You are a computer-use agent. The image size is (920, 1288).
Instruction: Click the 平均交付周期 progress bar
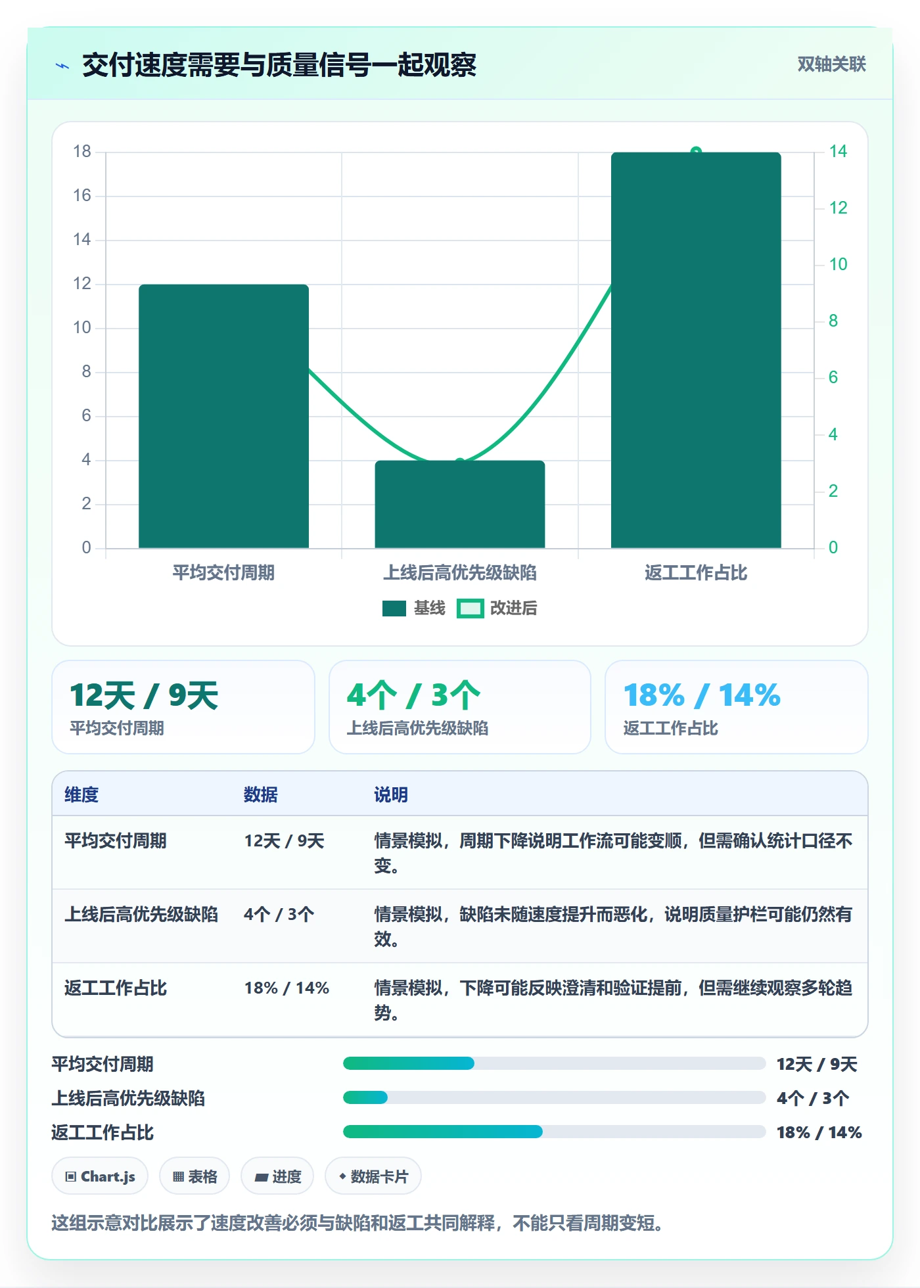pos(554,1063)
